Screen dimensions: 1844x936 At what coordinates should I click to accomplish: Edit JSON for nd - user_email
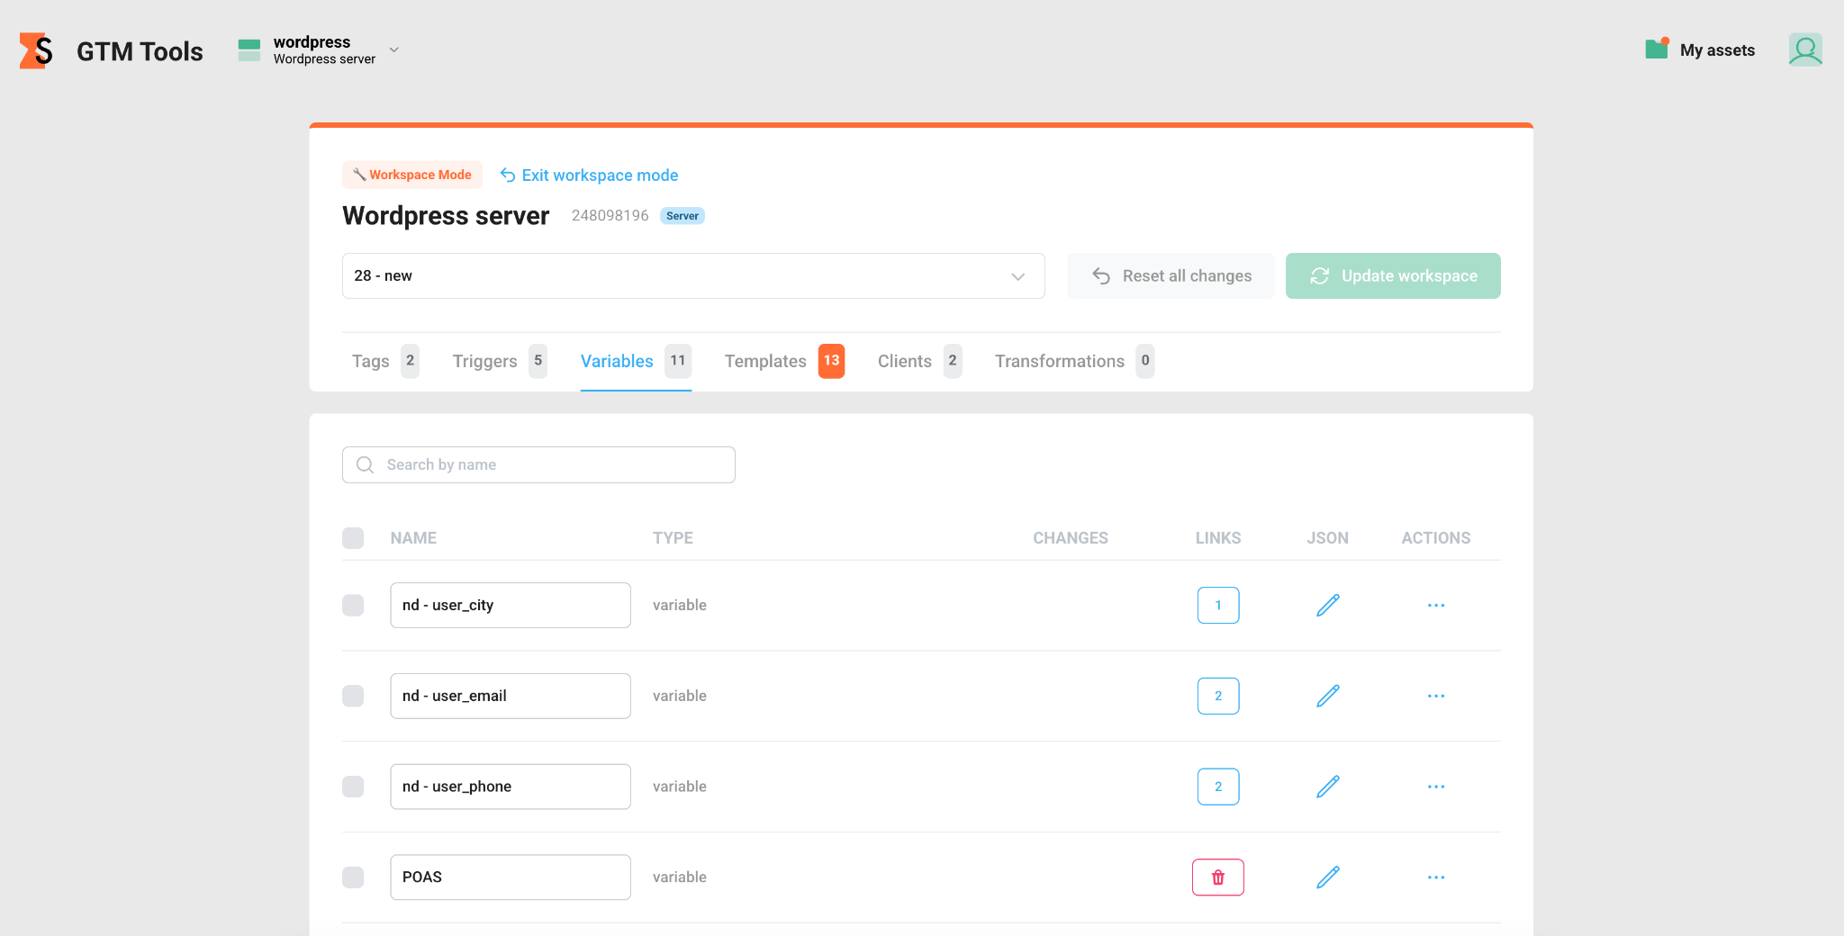click(1328, 696)
